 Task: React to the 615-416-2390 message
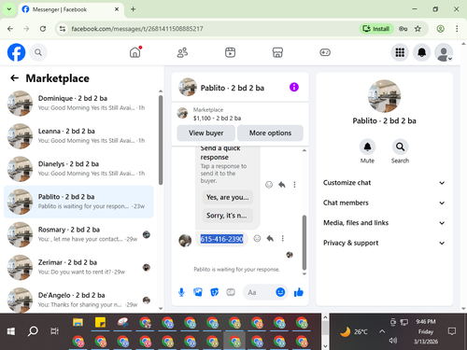[x=257, y=239]
